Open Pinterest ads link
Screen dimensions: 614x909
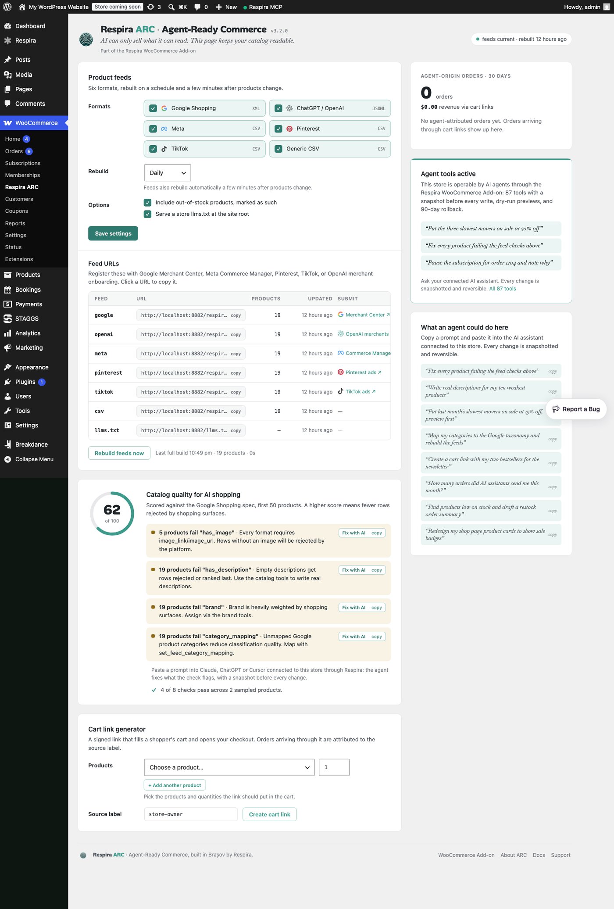pyautogui.click(x=360, y=372)
